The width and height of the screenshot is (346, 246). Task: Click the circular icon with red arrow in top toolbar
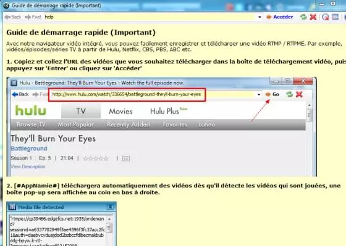[x=325, y=17]
